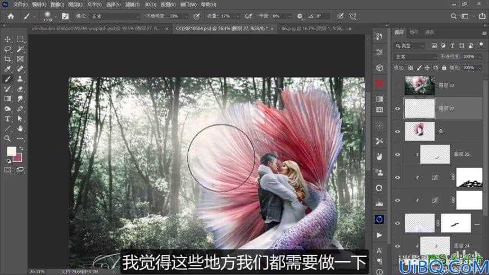
Task: Open smoothing 0% dropdown arrow
Action: [289, 16]
